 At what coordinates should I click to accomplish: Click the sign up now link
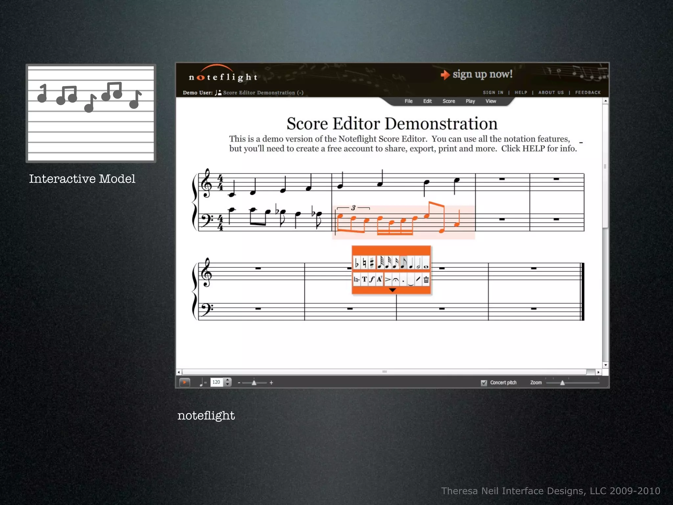coord(482,74)
